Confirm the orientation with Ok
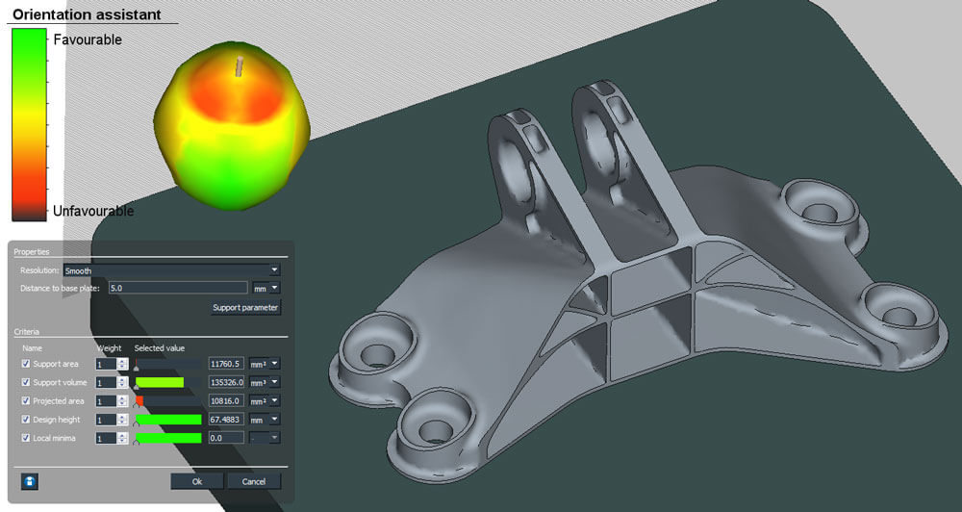Viewport: 962px width, 512px height. pos(197,481)
